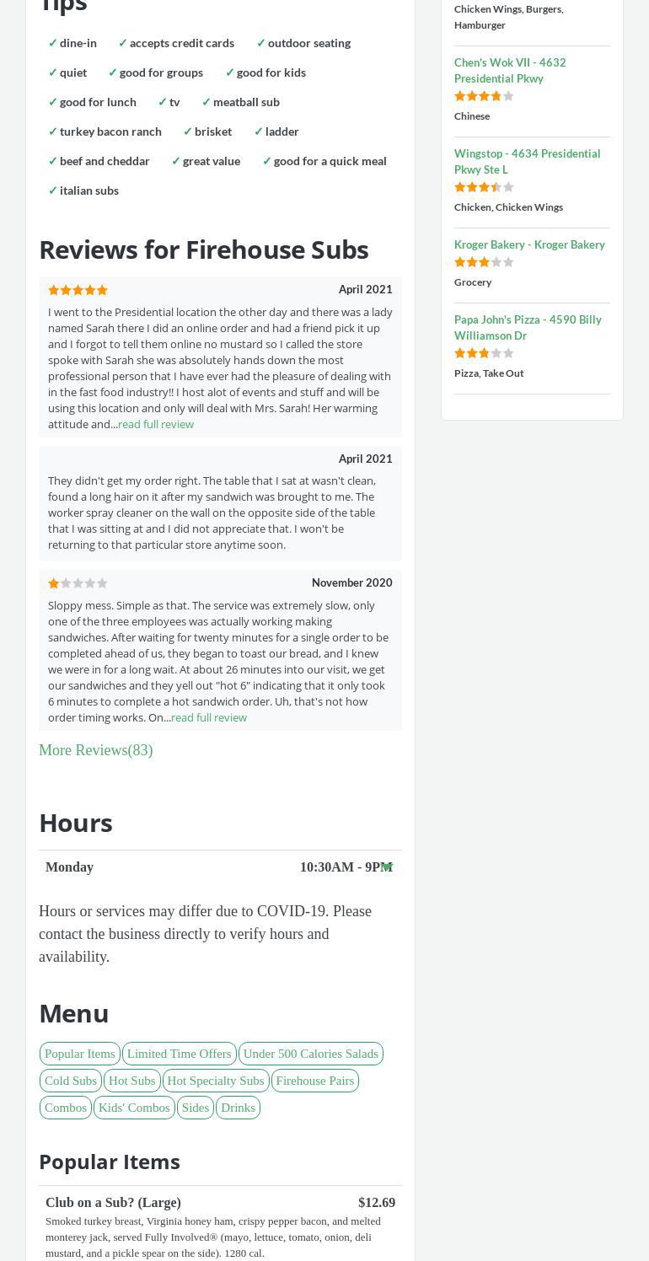Click Club on a Sub (Large) menu item

pos(113,1203)
